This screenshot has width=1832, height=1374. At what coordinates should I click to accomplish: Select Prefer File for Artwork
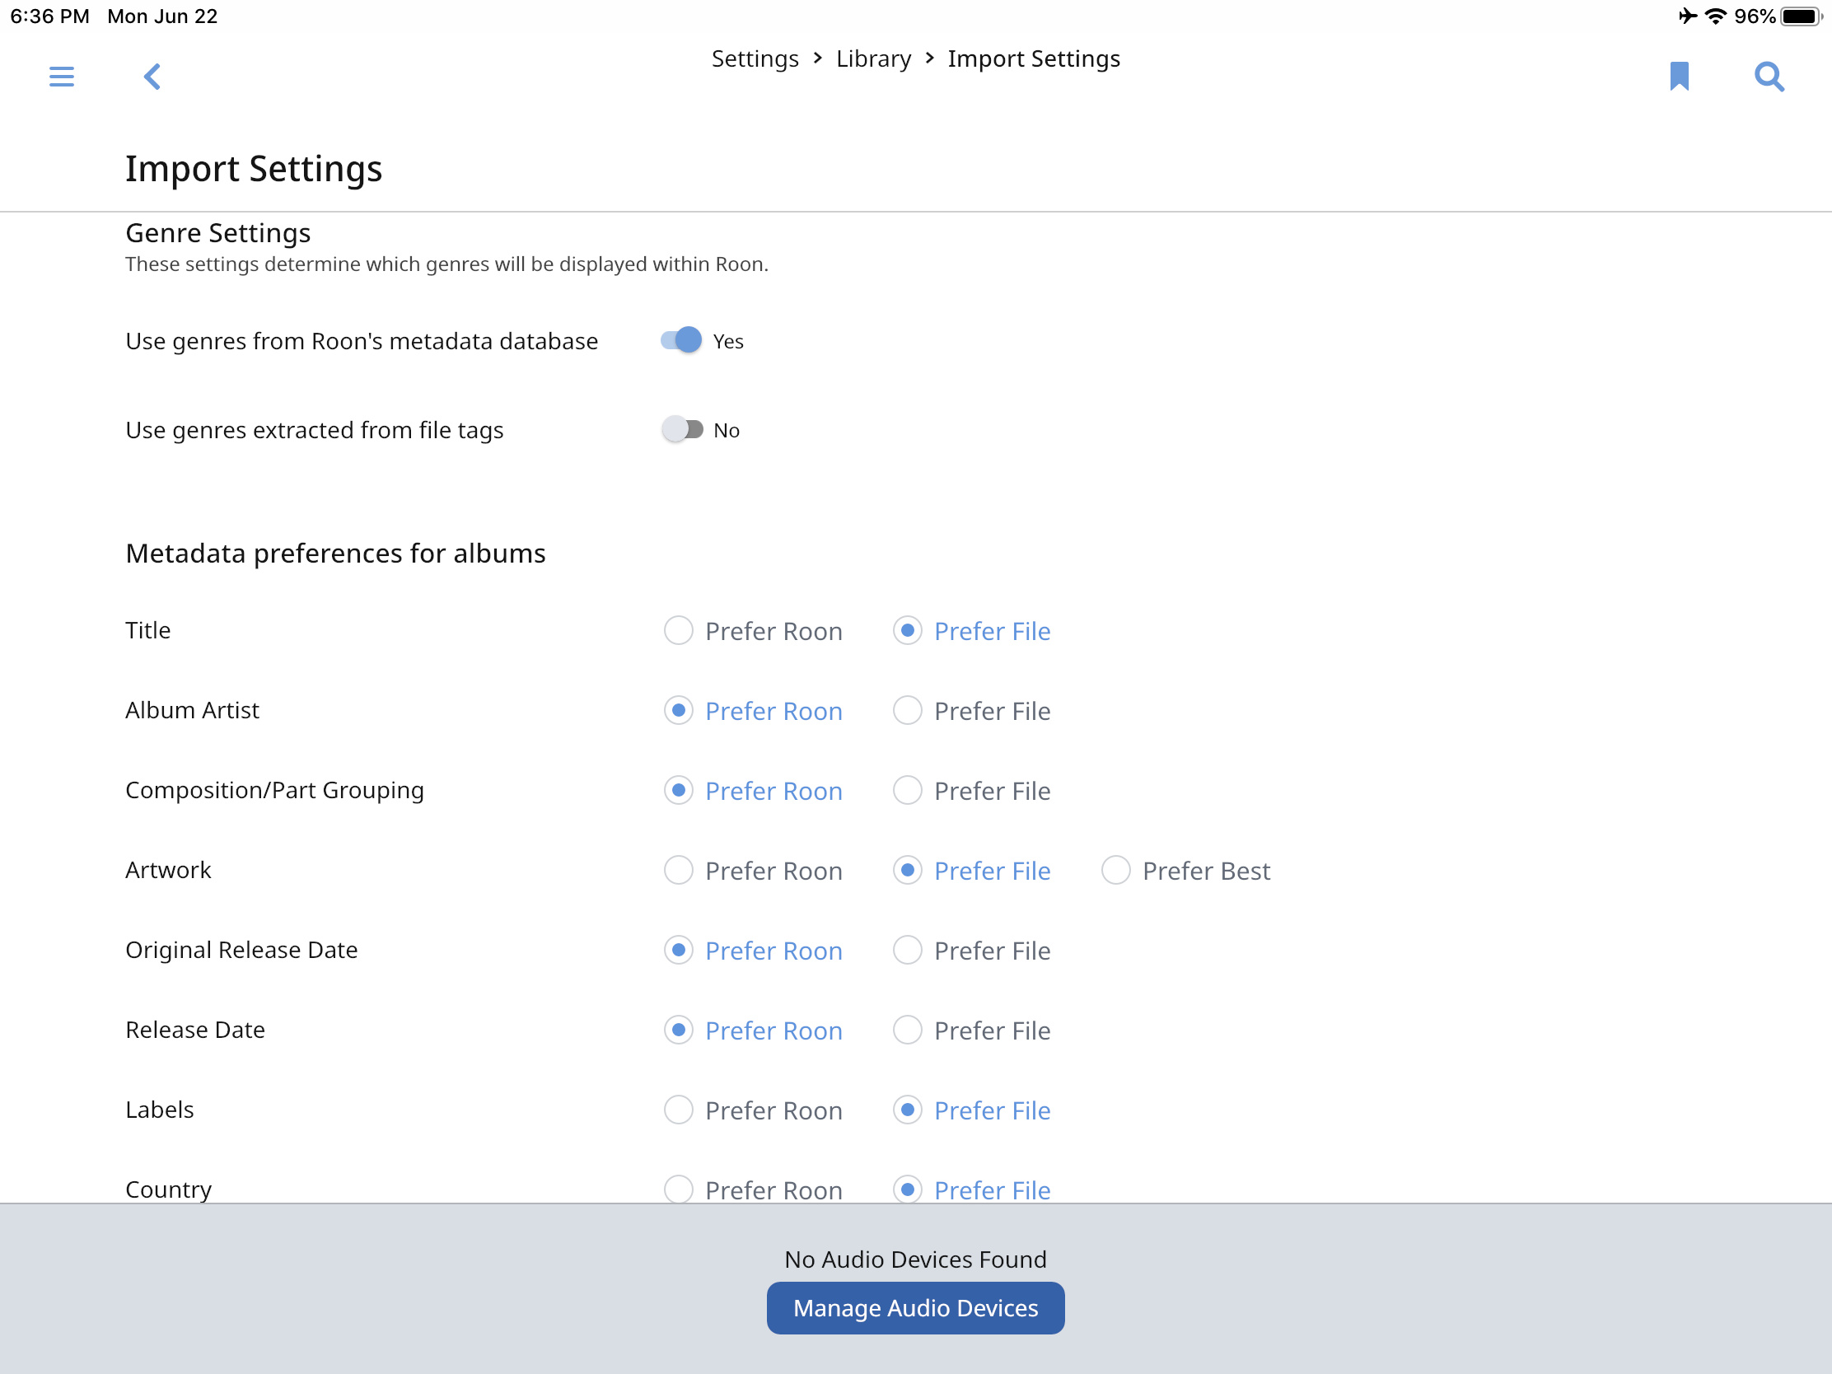pos(971,871)
